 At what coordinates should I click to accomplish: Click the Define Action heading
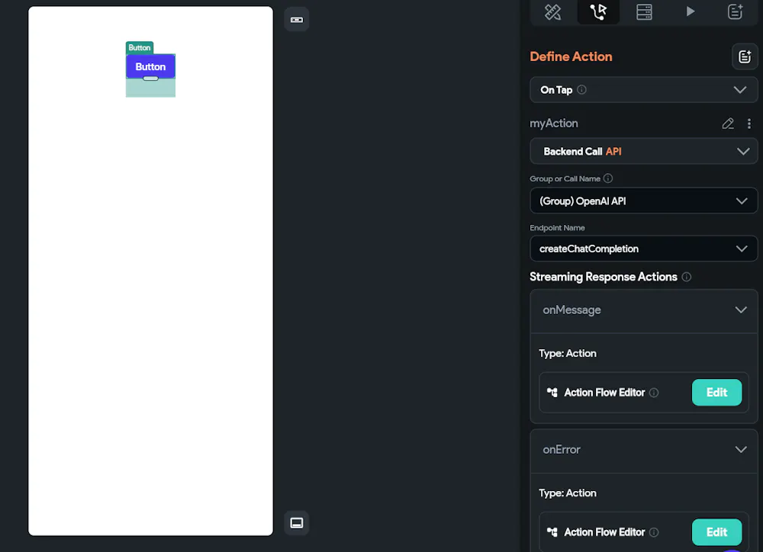(x=571, y=56)
